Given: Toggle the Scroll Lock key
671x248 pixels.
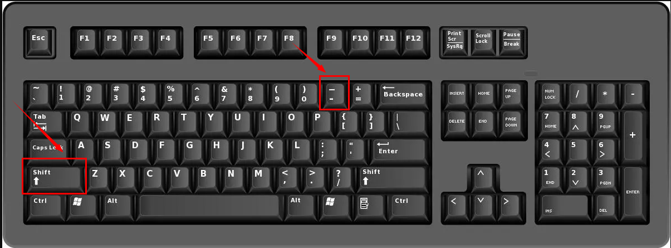Looking at the screenshot, I should coord(482,42).
